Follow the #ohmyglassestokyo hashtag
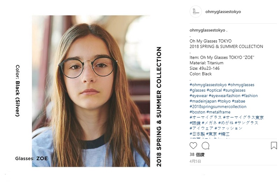The width and height of the screenshot is (279, 182). [208, 85]
